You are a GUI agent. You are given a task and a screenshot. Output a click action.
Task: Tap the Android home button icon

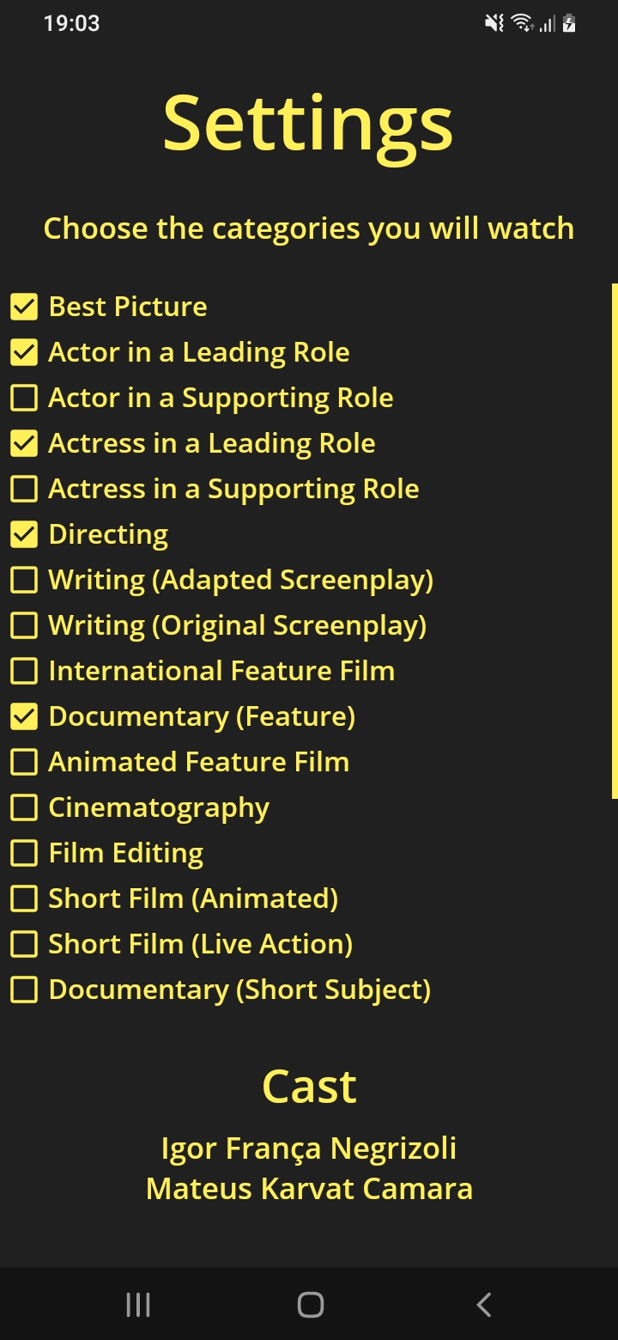pos(310,1305)
